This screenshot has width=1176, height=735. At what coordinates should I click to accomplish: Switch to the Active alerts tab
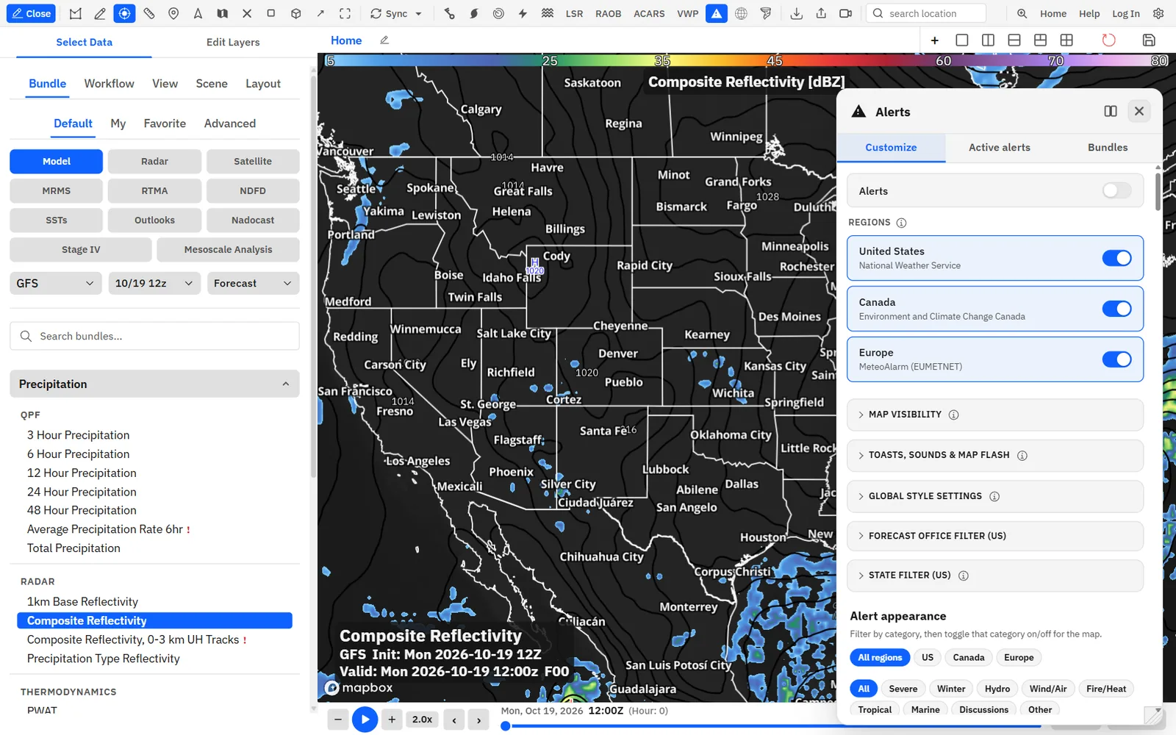coord(999,147)
